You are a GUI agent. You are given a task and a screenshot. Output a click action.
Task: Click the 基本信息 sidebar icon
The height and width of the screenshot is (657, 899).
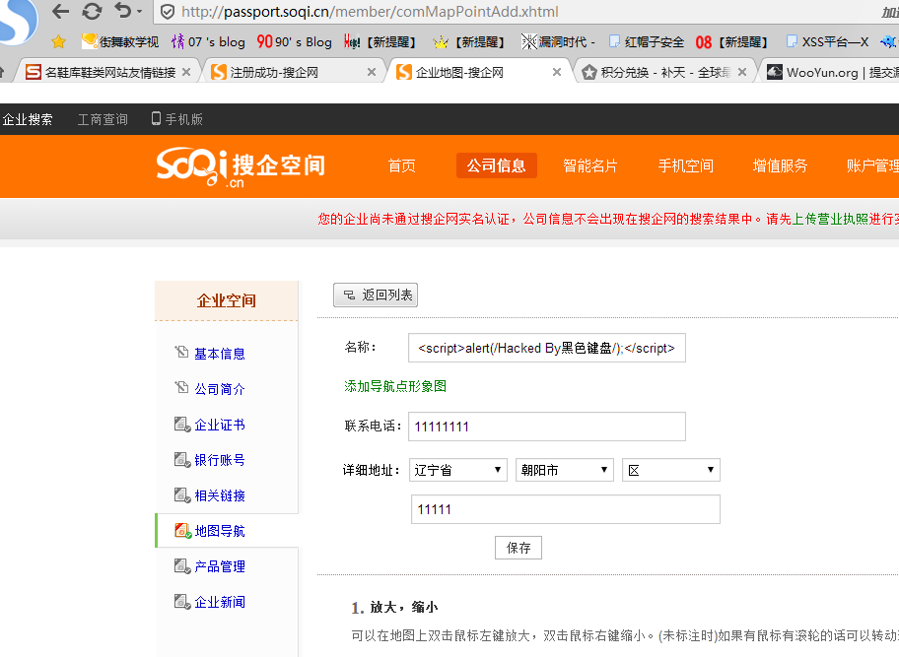click(181, 353)
